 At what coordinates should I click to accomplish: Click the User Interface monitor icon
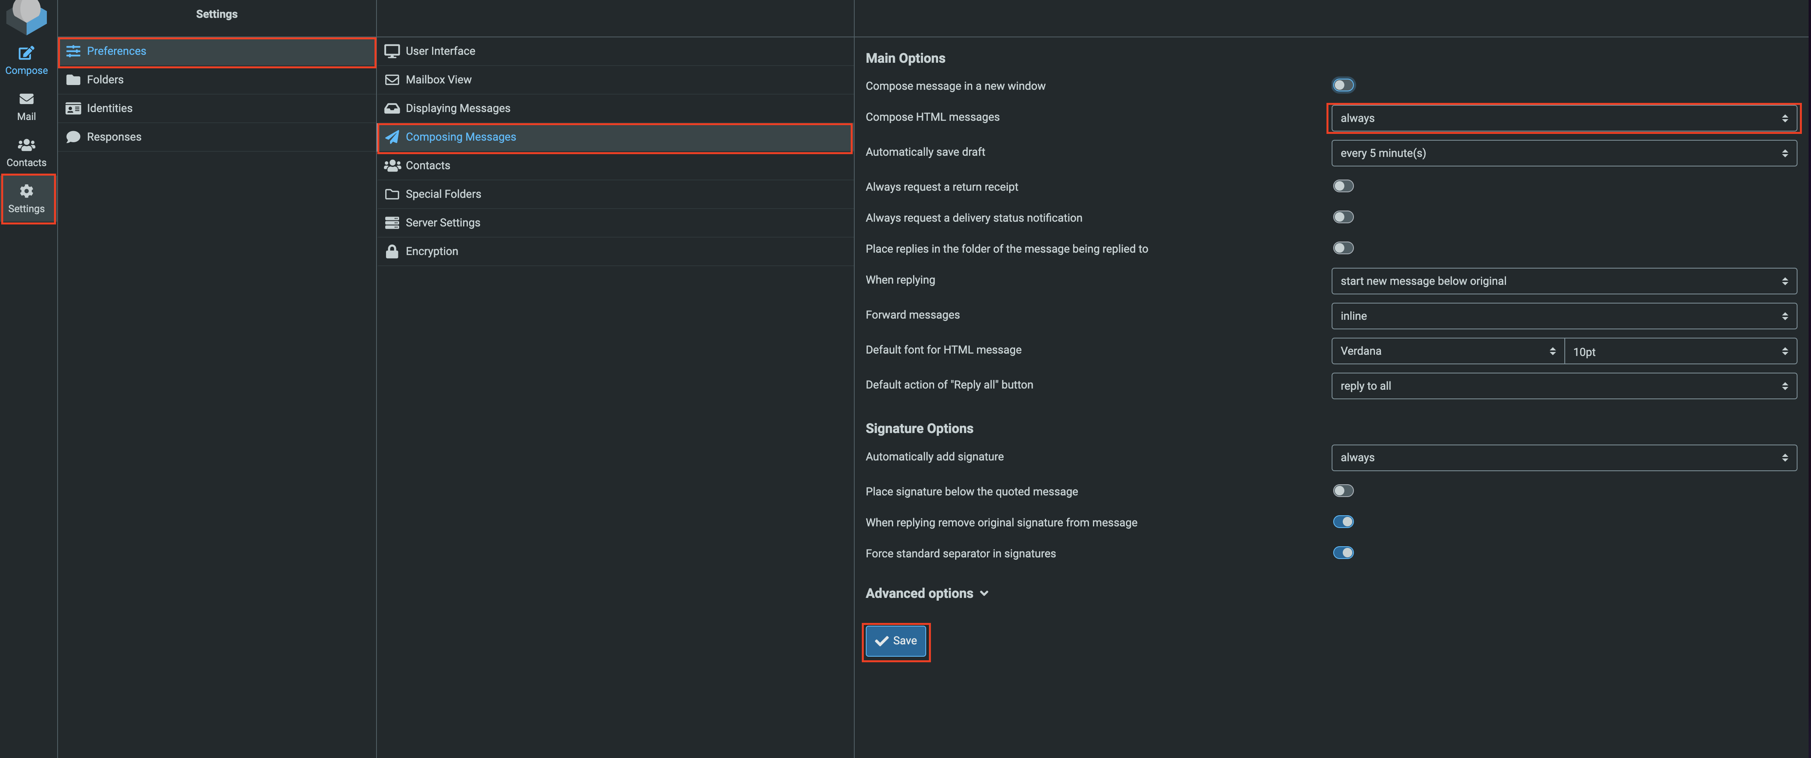pos(392,50)
